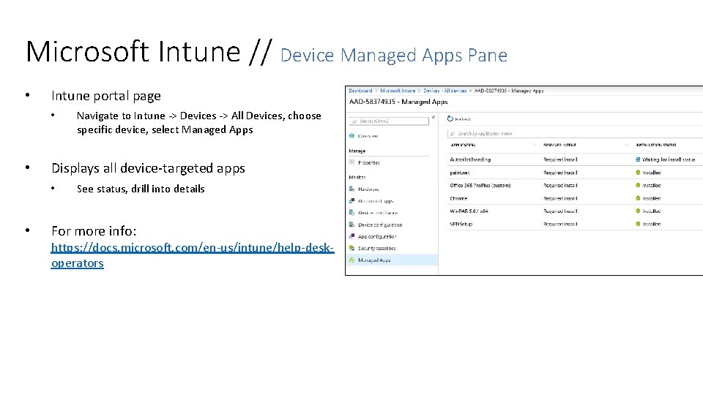Focus the Search by Application name field
This screenshot has width=703, height=395.
pos(575,133)
